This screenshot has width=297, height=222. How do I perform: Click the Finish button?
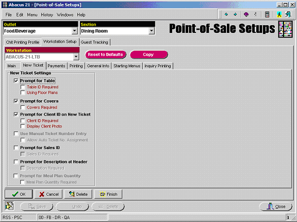point(108,194)
